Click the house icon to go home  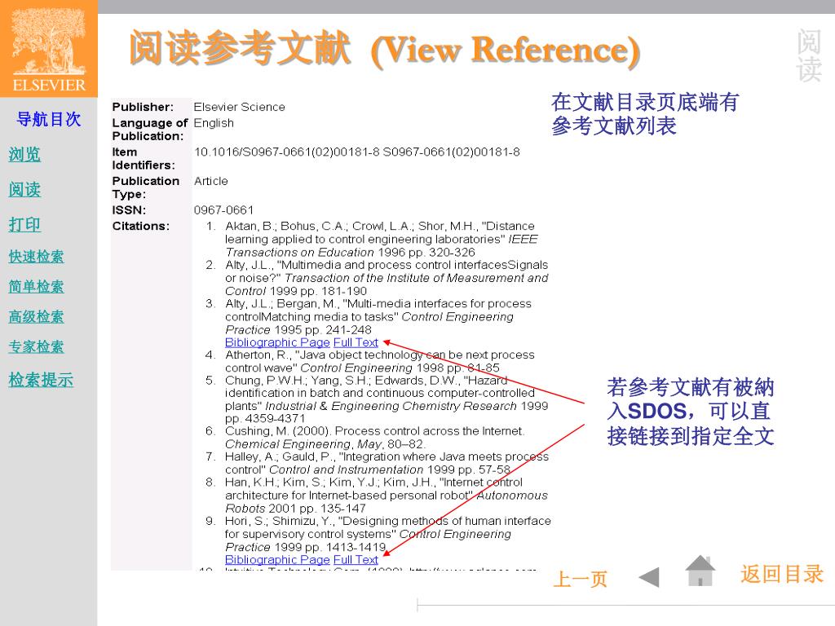pos(700,571)
